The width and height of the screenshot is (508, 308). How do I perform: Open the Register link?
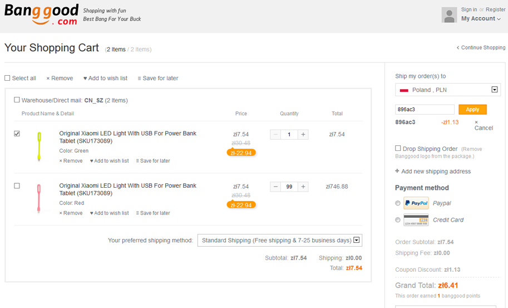(x=495, y=9)
